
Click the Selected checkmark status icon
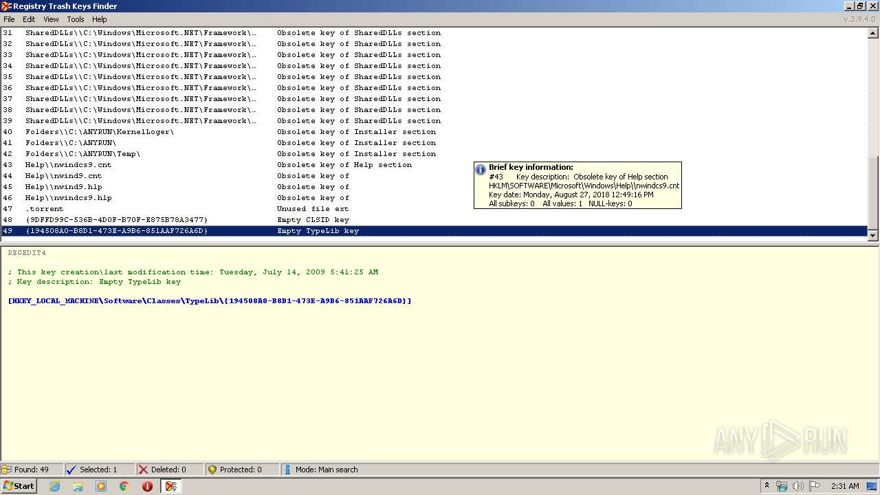pos(71,470)
